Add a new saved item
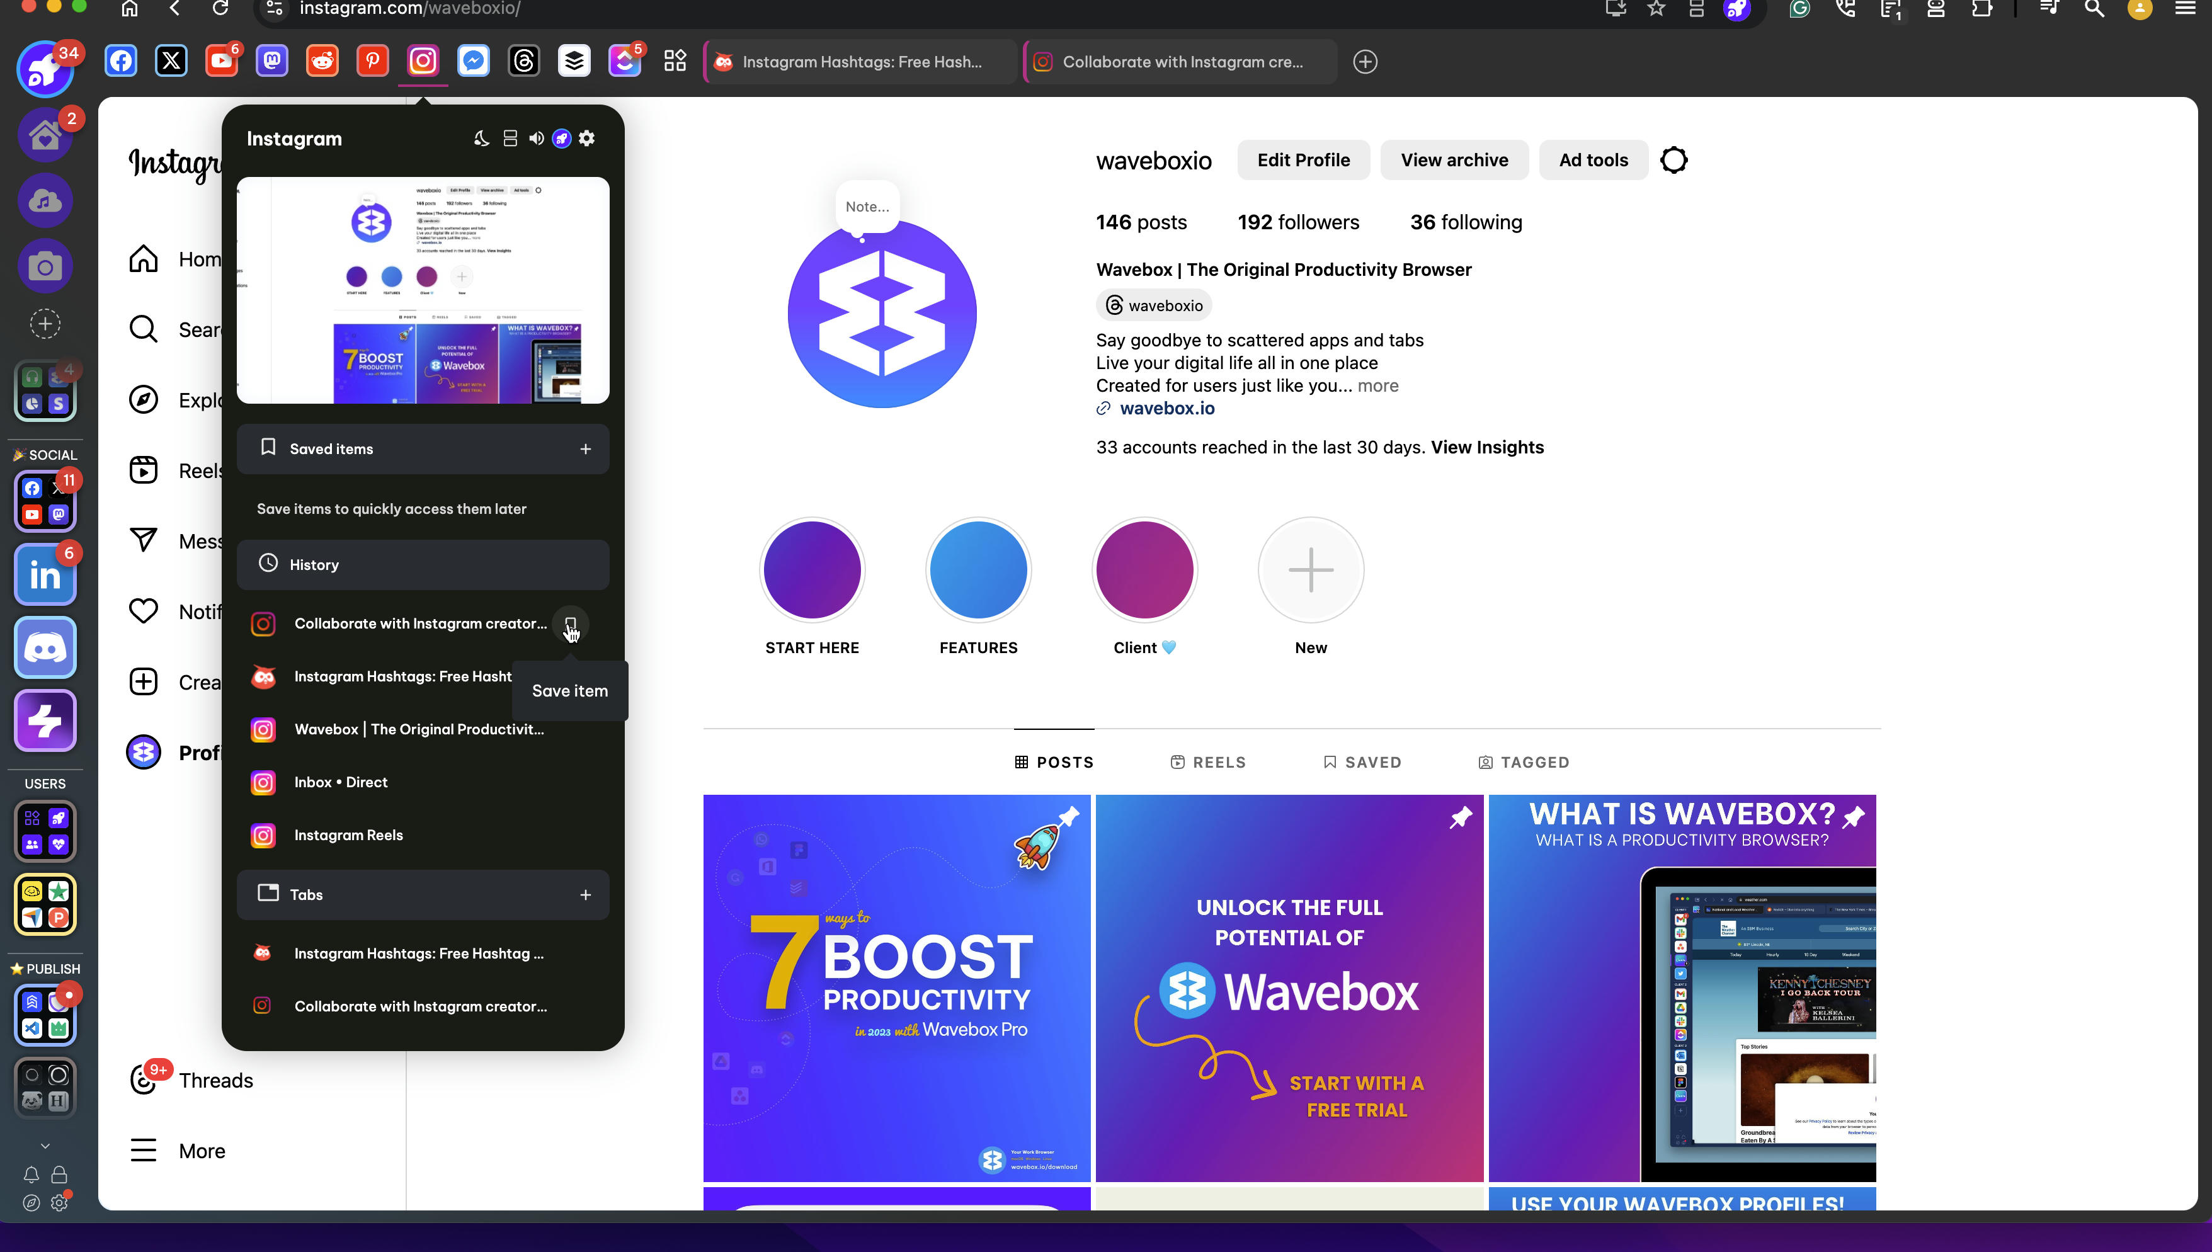Viewport: 2212px width, 1252px height. (x=586, y=449)
